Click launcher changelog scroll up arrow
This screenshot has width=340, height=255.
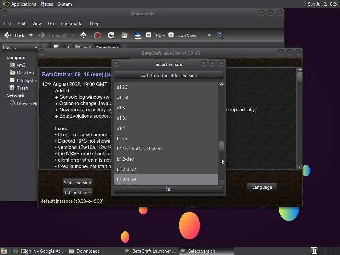(x=300, y=70)
